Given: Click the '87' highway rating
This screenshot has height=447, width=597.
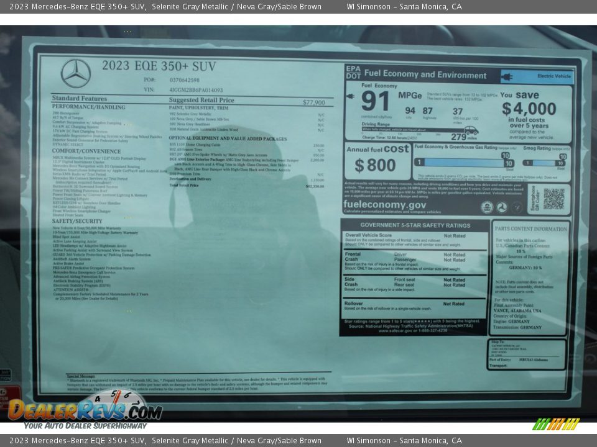Looking at the screenshot, I should click(x=428, y=111).
